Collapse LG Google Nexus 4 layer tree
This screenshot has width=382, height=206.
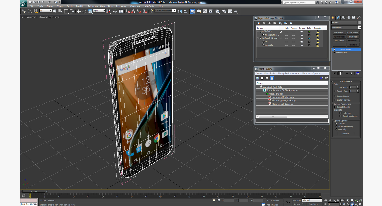[x=258, y=38]
